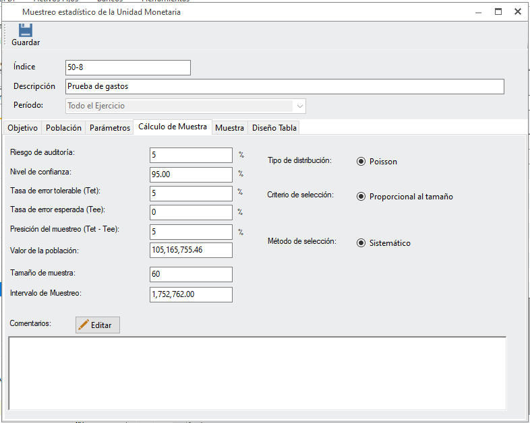Go to the Parámetros tab
530x423 pixels.
(109, 128)
